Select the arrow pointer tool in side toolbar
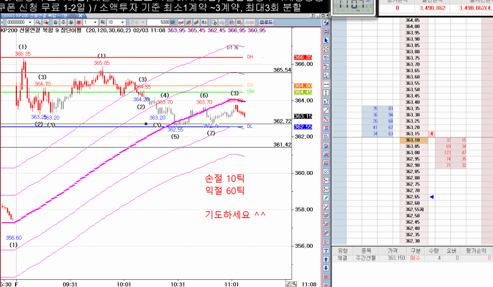This screenshot has height=287, width=493. (x=326, y=40)
